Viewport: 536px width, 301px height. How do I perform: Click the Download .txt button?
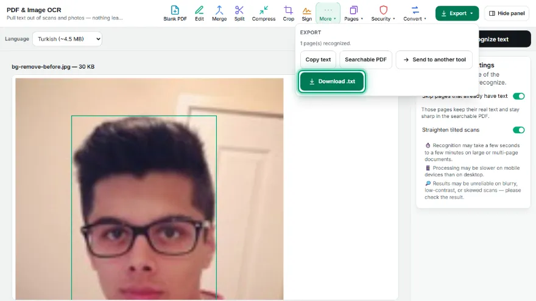(x=331, y=81)
